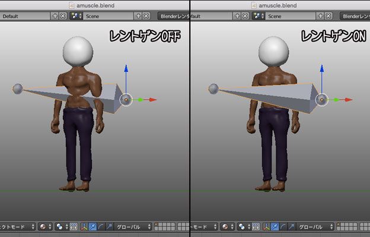Toggle 3D manipulator axes icon in レントゲンON view
The image size is (370, 237).
[x=266, y=227]
